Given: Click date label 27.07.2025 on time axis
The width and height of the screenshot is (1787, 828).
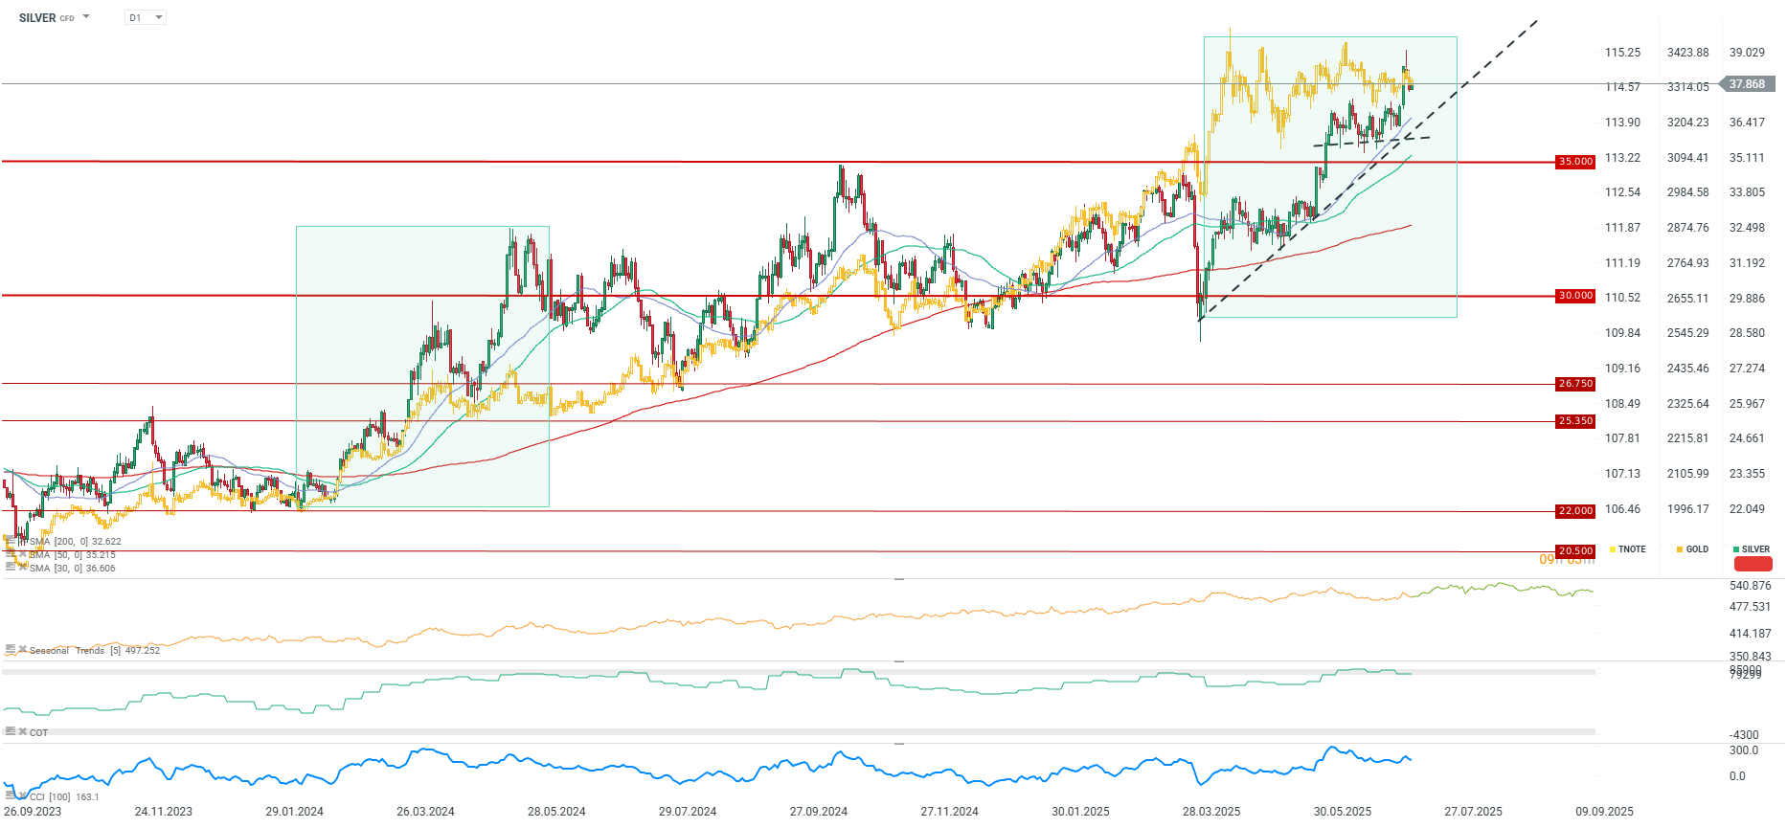Looking at the screenshot, I should [x=1474, y=812].
